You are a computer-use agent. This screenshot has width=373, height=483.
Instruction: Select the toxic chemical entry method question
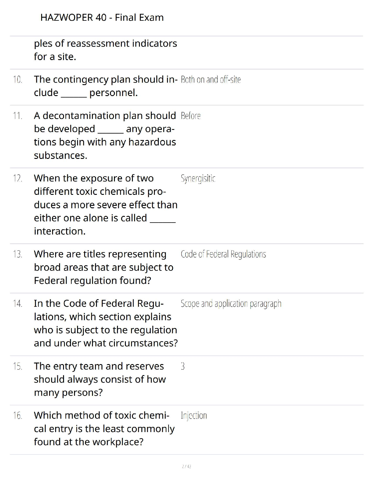pyautogui.click(x=104, y=429)
